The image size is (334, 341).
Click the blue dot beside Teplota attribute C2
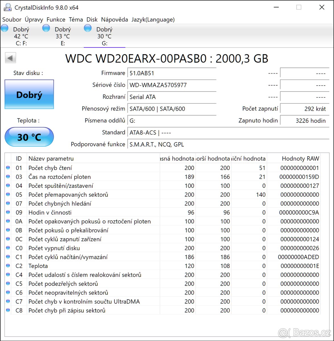point(8,266)
